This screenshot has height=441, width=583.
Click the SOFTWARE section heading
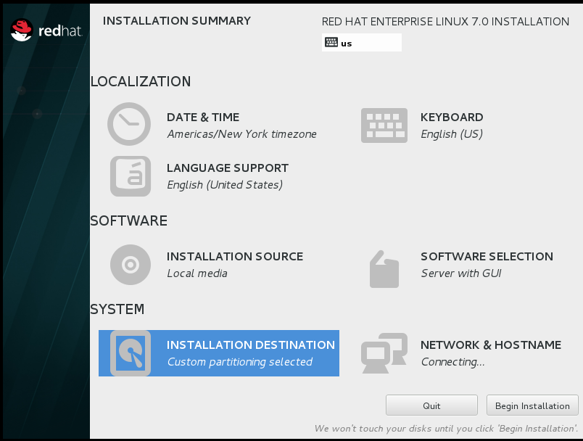128,221
